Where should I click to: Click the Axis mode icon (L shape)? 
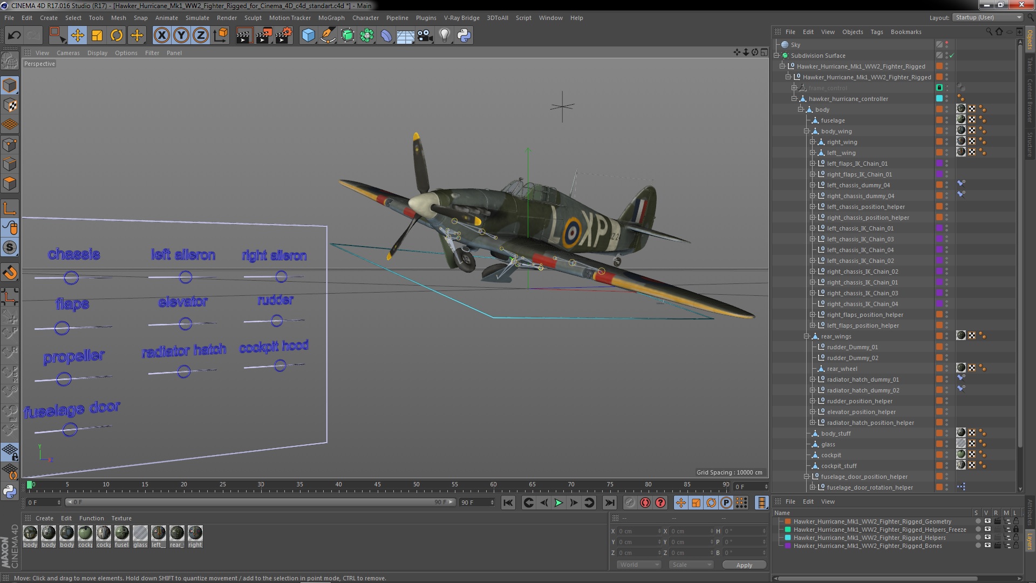[x=10, y=209]
